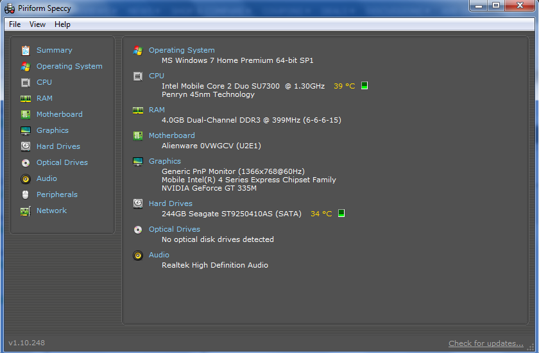The width and height of the screenshot is (539, 353).
Task: Click the 39 °C CPU temperature value
Action: pyautogui.click(x=345, y=86)
